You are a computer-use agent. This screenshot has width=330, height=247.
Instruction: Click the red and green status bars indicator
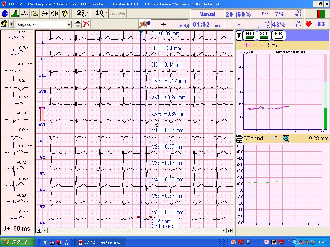pos(321,14)
